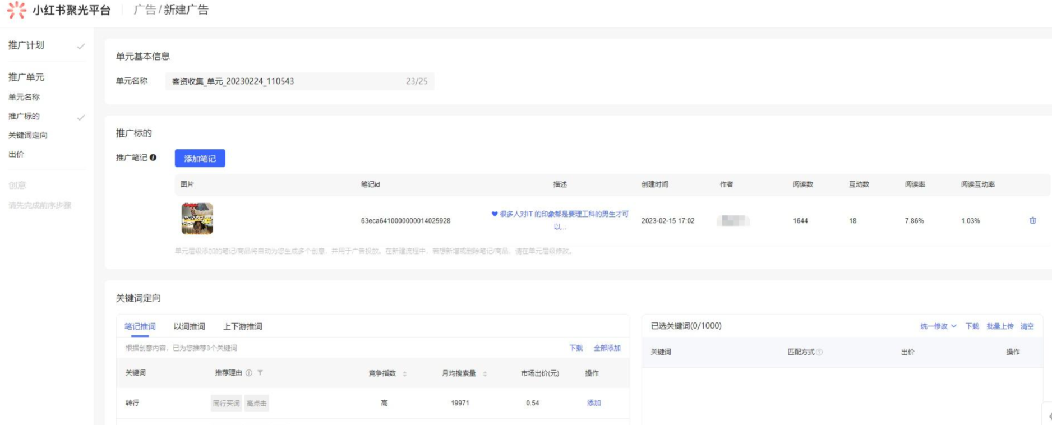Click the info icon beside 推广笔记
Screen dimensions: 1052x425
pos(153,158)
